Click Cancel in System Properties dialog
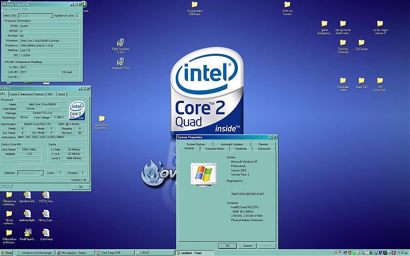Viewport: 410px width, 256px height. point(248,246)
